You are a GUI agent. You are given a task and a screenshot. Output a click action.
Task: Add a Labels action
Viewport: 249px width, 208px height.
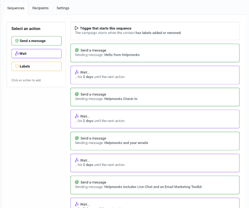coord(36,66)
